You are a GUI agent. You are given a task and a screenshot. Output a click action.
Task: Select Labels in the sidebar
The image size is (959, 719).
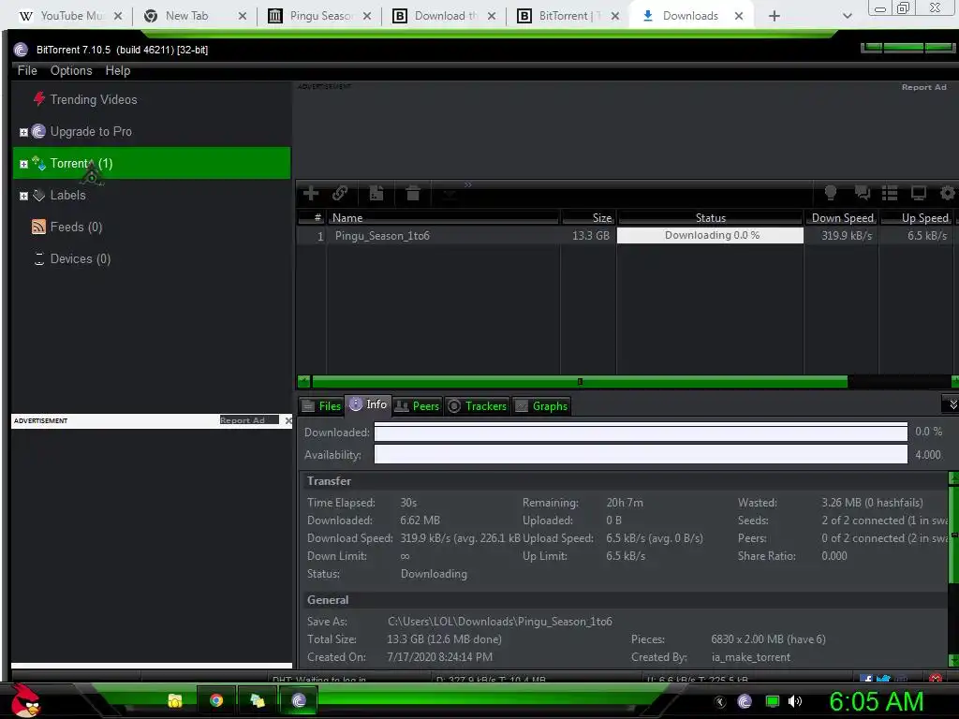[67, 195]
